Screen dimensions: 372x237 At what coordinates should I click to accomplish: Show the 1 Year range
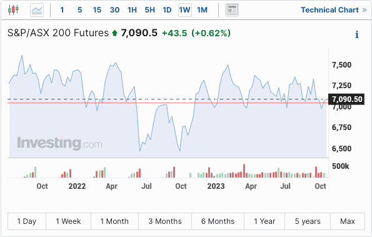[264, 221]
